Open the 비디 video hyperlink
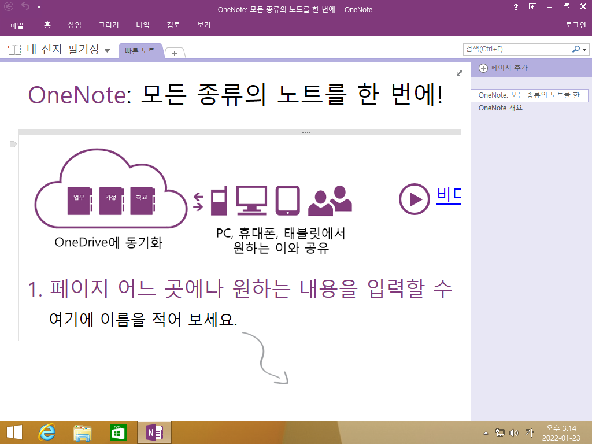 [x=449, y=195]
